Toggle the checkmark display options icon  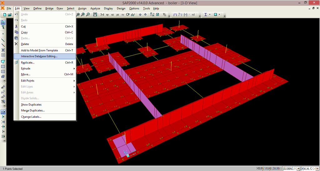(157, 14)
